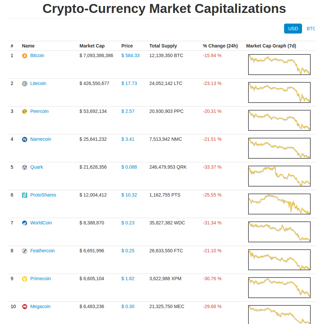Switch currency display to USD
The image size is (315, 324).
[293, 29]
